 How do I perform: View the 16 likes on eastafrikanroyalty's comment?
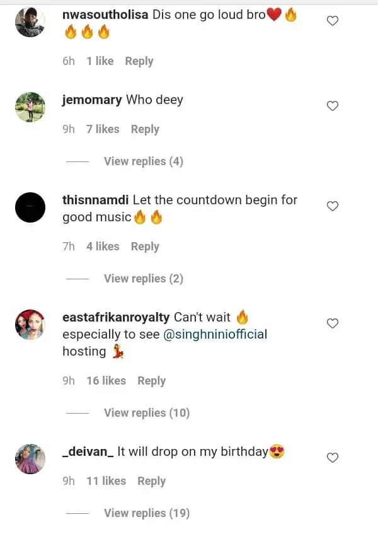point(106,381)
